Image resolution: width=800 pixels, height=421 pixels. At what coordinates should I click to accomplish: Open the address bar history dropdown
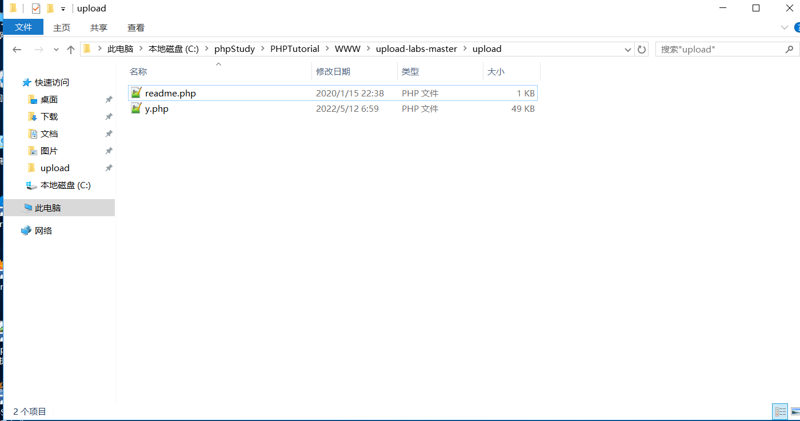pyautogui.click(x=627, y=49)
